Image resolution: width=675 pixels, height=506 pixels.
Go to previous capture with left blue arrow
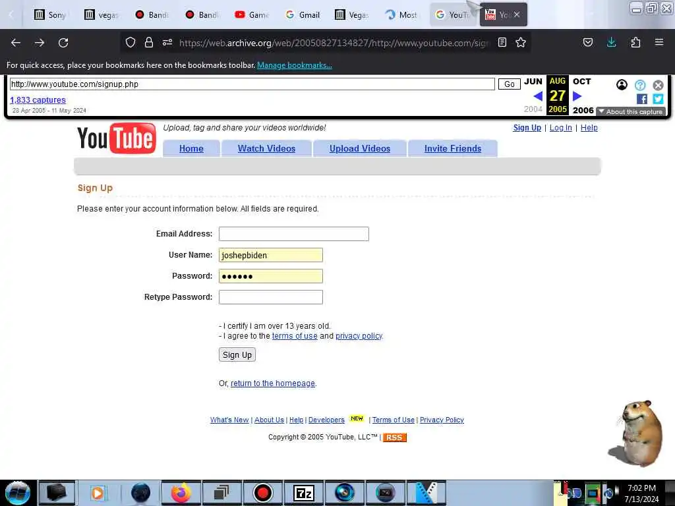538,96
